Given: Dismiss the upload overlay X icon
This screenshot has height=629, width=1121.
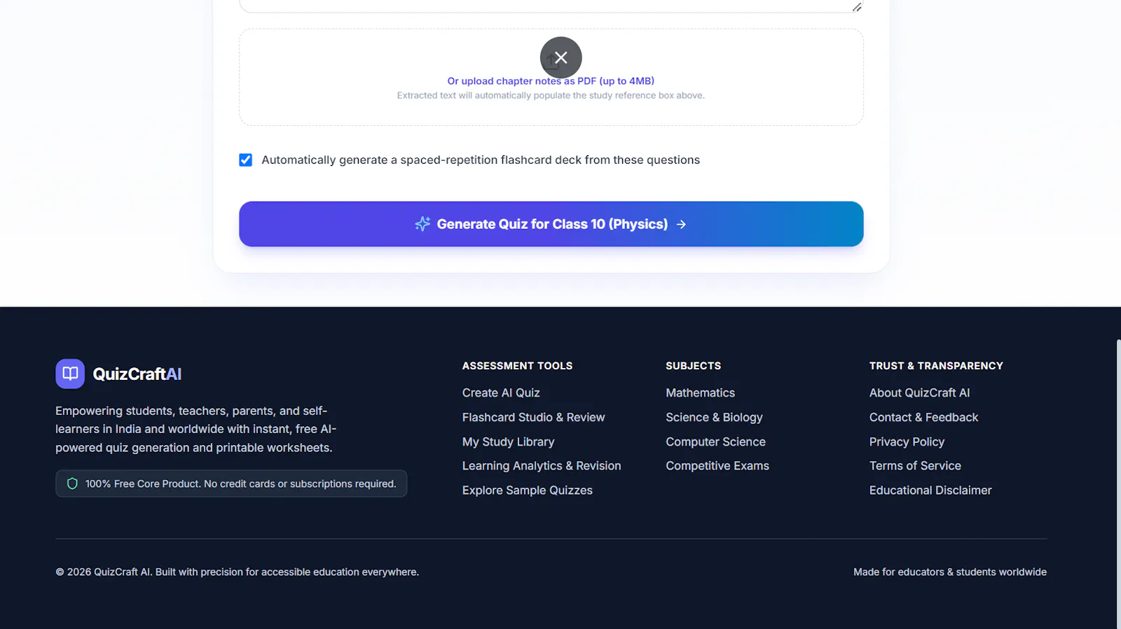Looking at the screenshot, I should (561, 57).
